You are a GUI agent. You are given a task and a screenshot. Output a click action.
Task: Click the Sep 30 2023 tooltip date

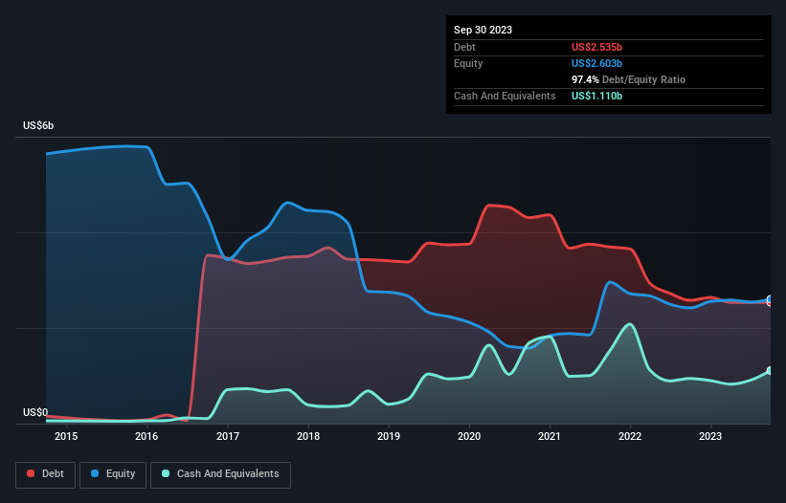(483, 30)
